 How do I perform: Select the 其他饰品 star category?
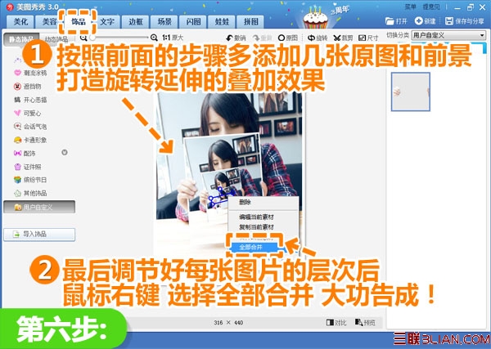coord(31,193)
